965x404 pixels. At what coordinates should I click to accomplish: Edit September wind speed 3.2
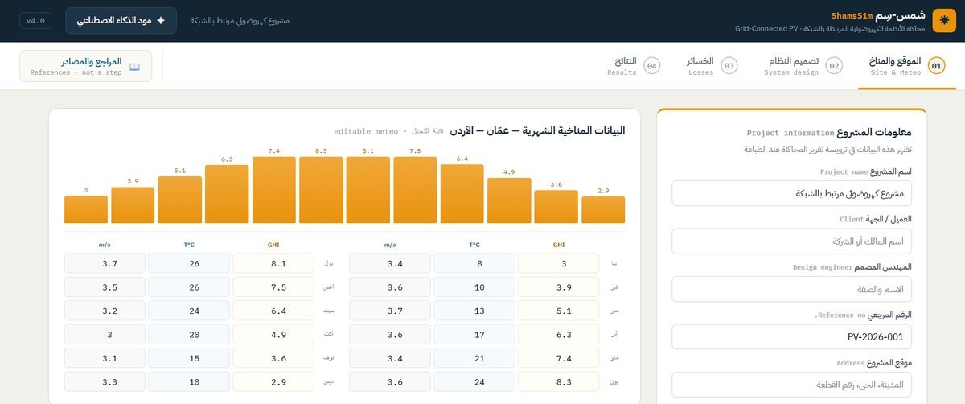pos(105,311)
